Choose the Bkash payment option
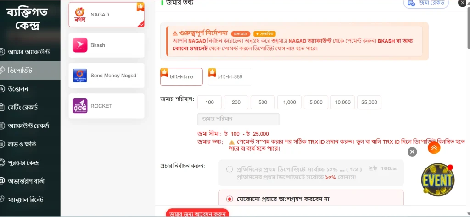The height and width of the screenshot is (217, 470). tap(106, 45)
